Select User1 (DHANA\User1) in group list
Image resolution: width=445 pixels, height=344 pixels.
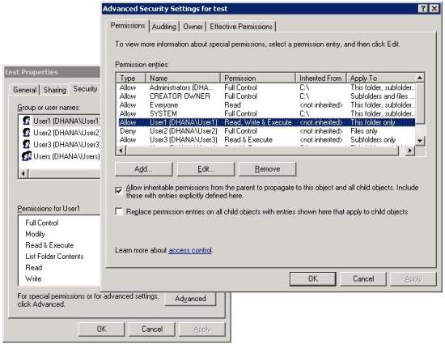tap(61, 121)
